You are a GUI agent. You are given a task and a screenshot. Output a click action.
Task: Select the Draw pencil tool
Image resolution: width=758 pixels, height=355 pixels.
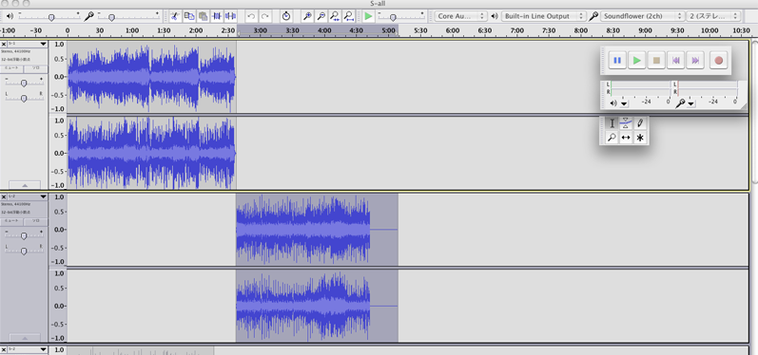pos(640,123)
